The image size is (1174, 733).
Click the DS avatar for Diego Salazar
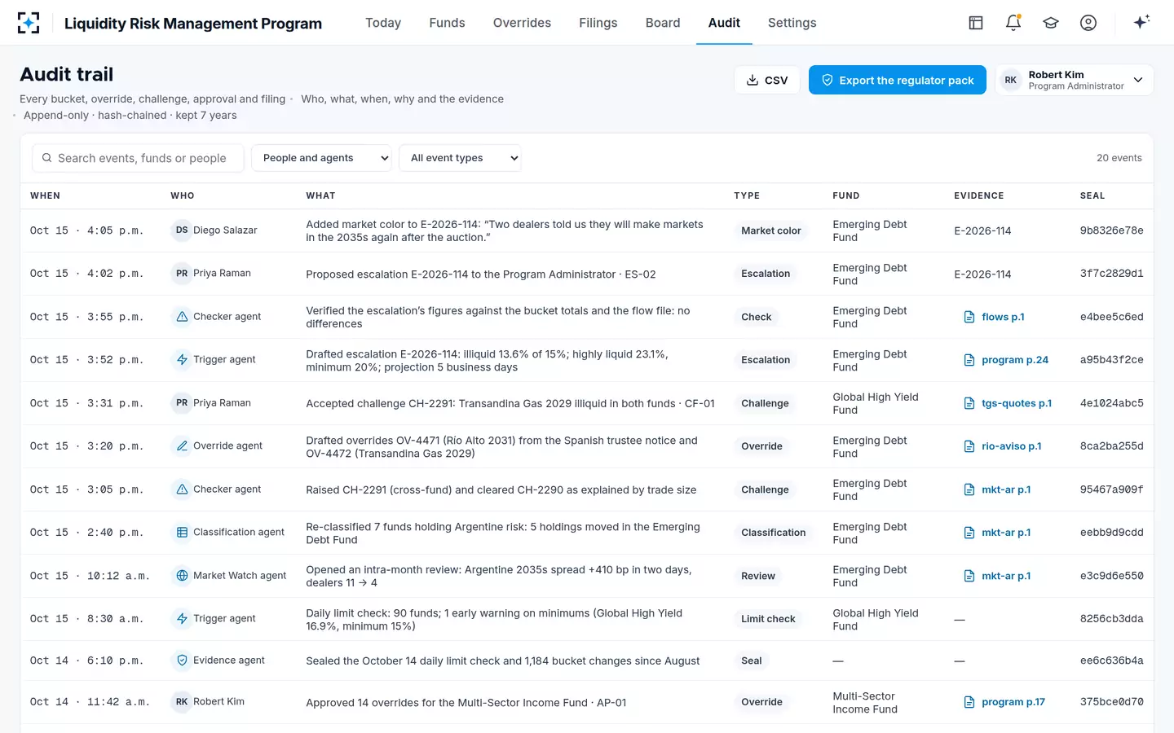[182, 230]
